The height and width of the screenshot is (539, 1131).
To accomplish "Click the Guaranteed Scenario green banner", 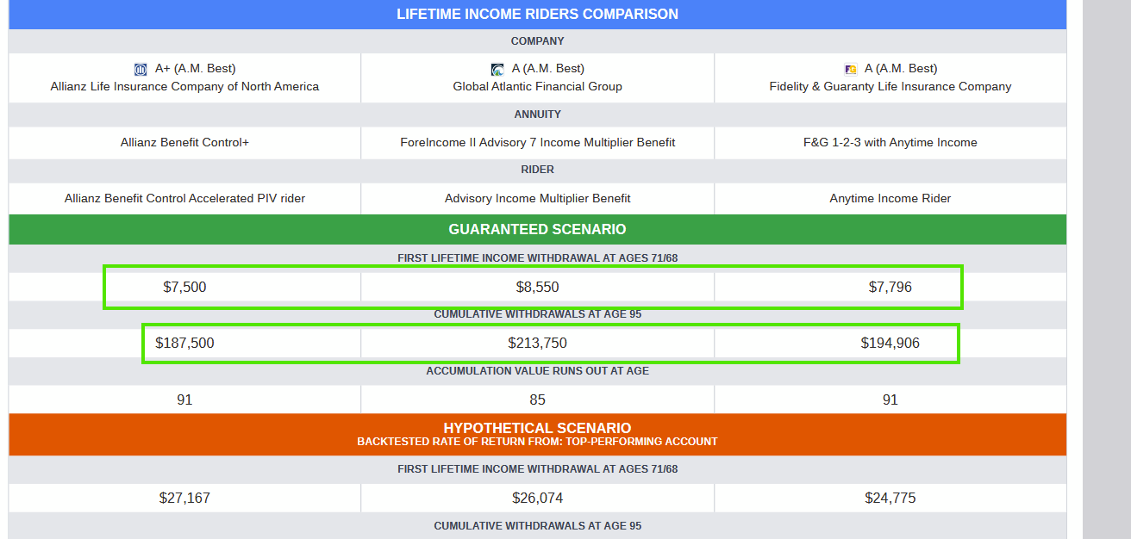I will pos(537,229).
